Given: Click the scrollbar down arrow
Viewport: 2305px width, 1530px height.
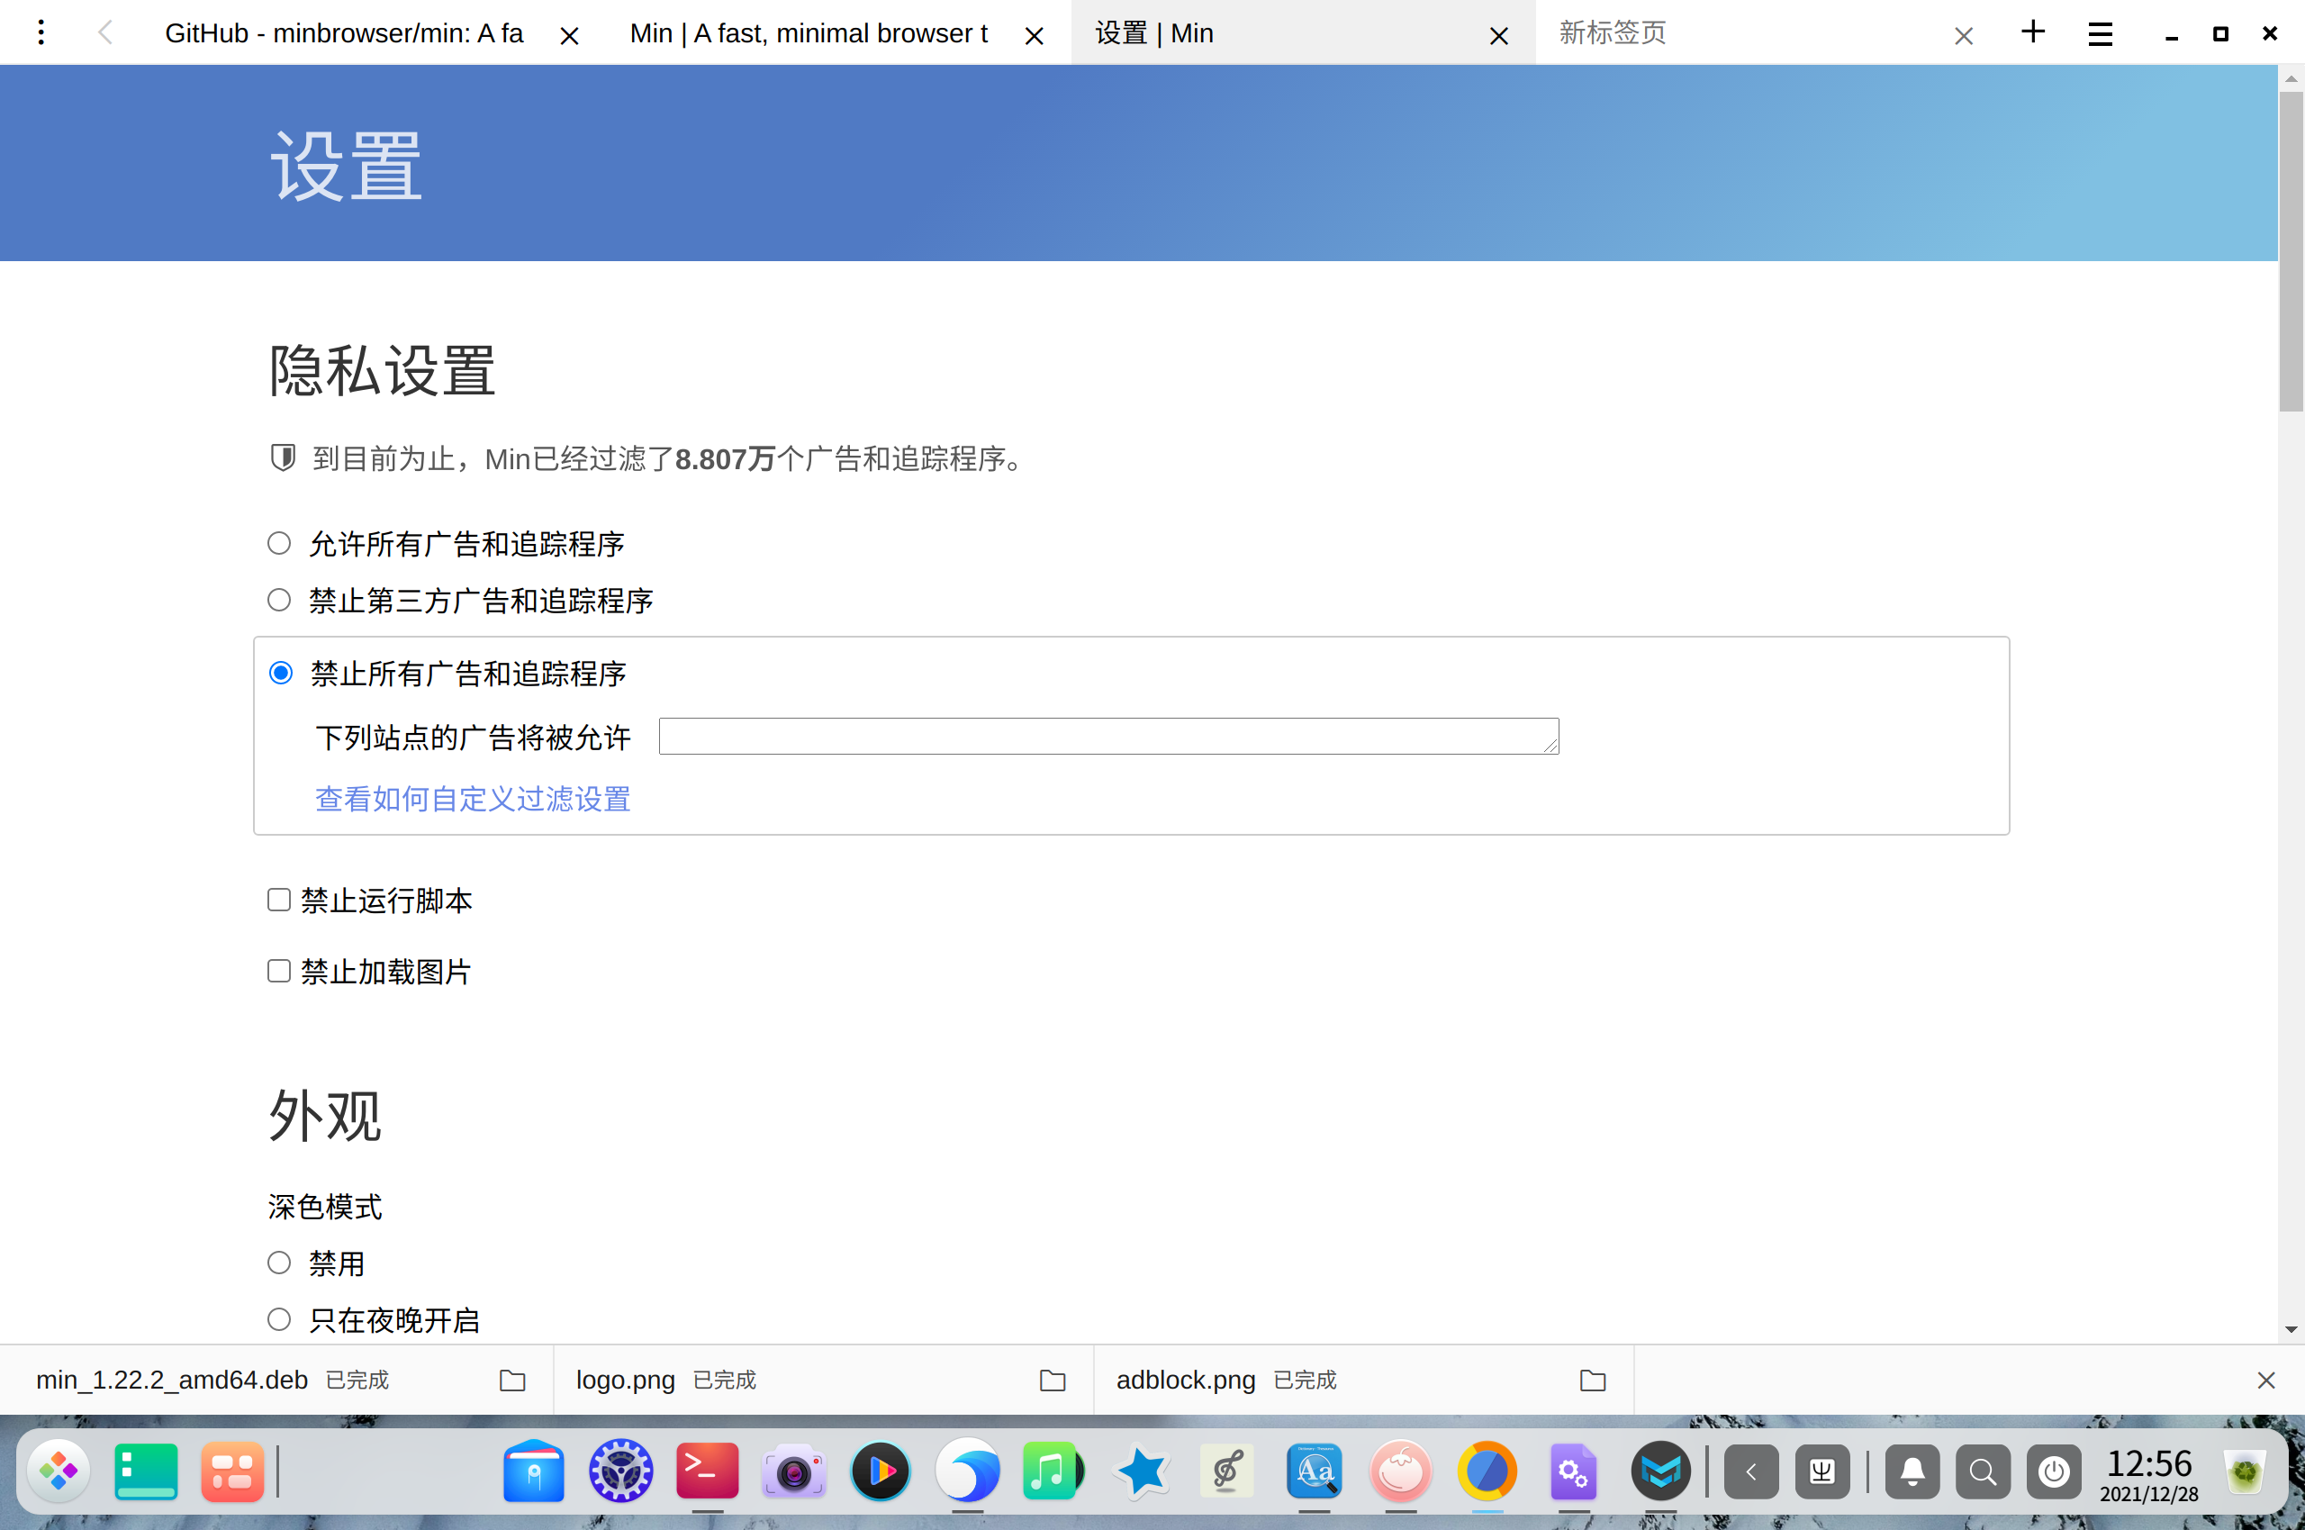Looking at the screenshot, I should point(2291,1330).
